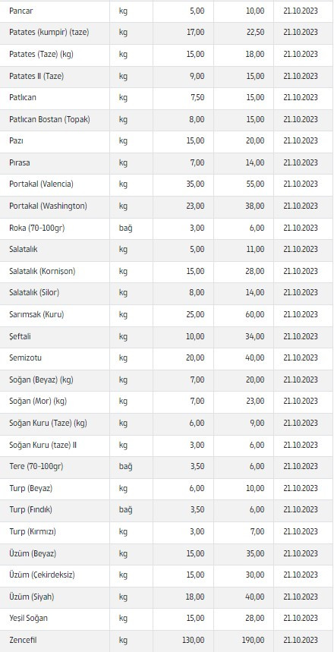Image resolution: width=334 pixels, height=652 pixels.
Task: Click the bağ unit in Roka row
Action: click(x=125, y=228)
